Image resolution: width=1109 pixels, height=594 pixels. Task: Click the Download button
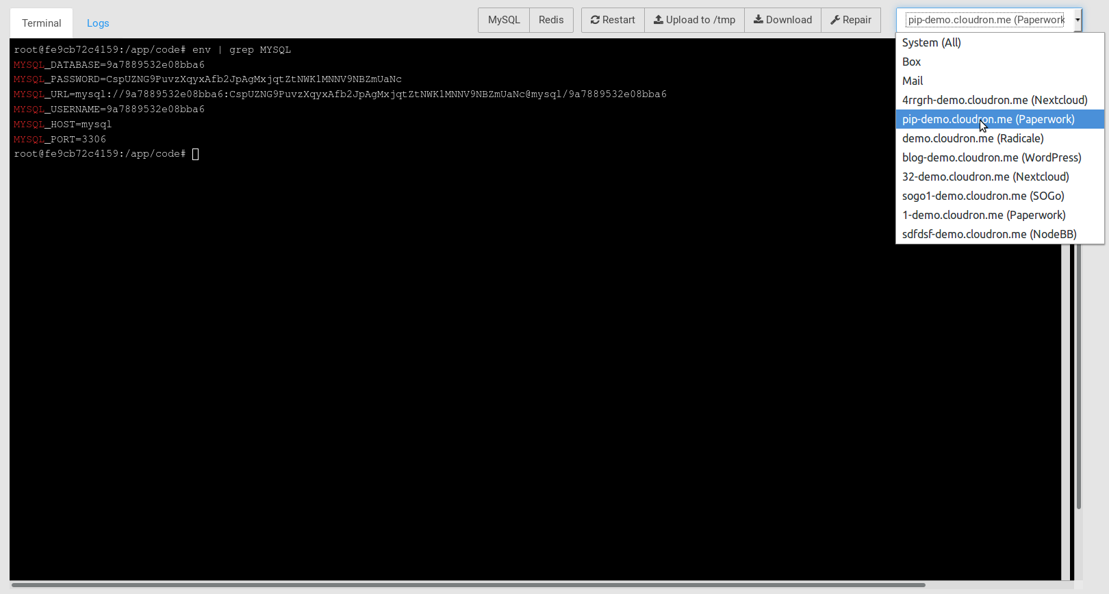click(x=782, y=20)
